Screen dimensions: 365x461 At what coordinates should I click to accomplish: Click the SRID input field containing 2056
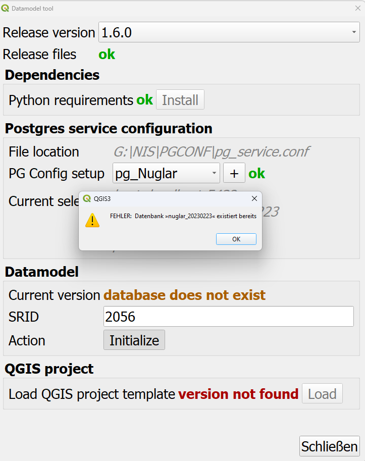coord(227,316)
